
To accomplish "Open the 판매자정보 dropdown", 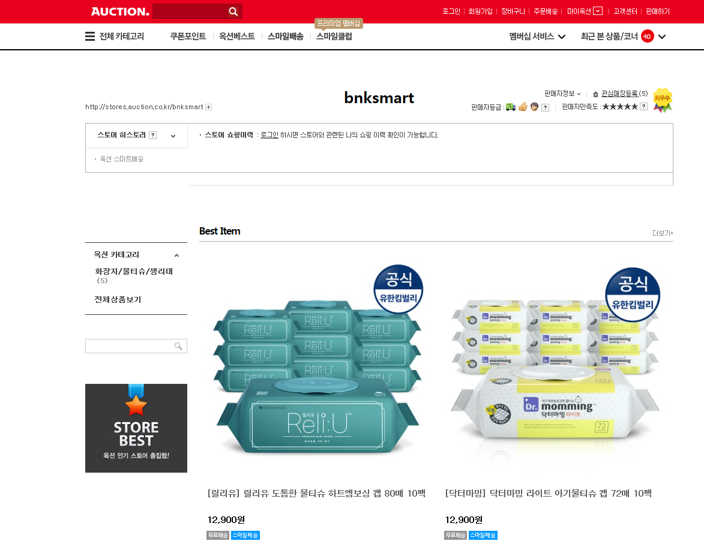I will pos(562,94).
